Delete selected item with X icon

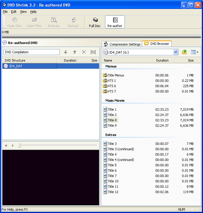point(84,52)
